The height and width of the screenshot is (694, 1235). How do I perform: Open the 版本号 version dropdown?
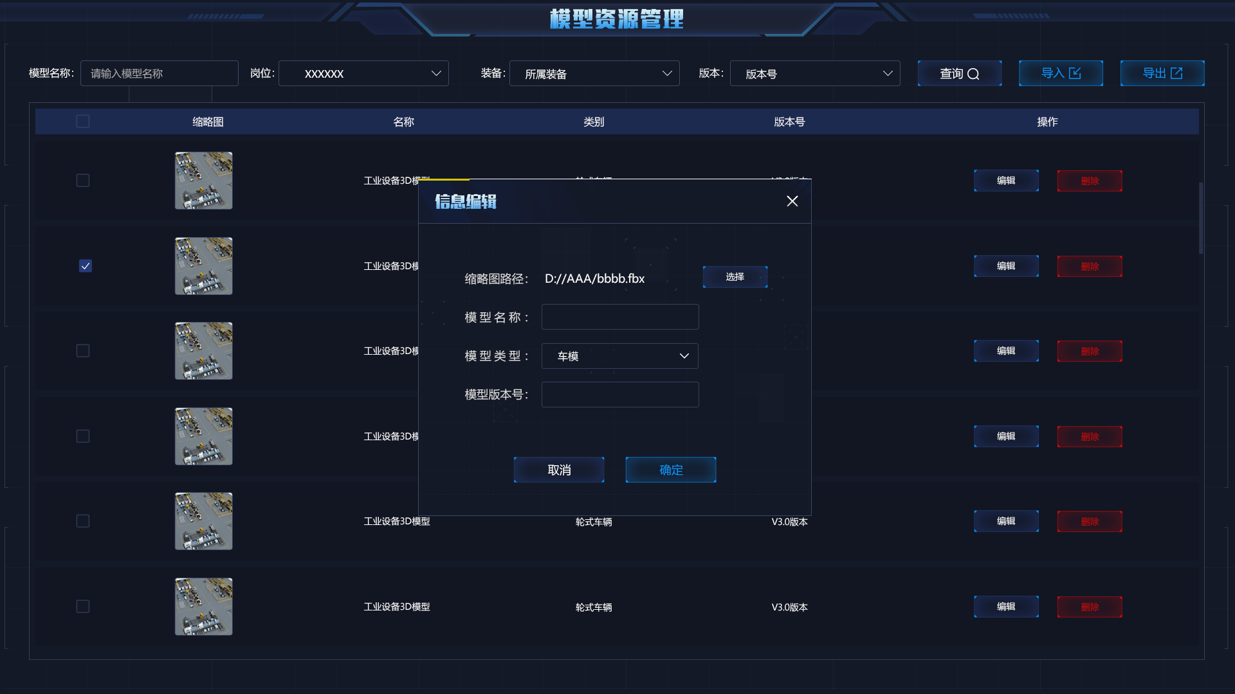point(814,73)
